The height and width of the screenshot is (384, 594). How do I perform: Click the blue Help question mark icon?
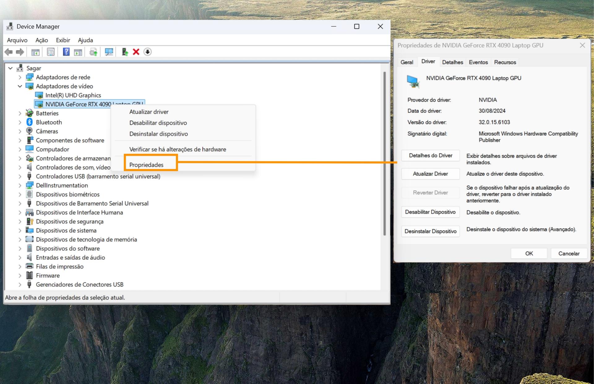pos(66,52)
